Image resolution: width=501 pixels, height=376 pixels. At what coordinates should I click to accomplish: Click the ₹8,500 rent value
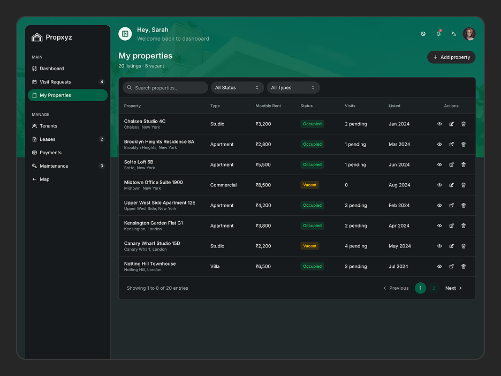coord(263,185)
